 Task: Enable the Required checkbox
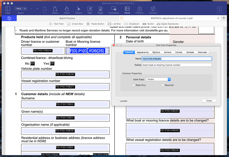(x=163, y=85)
